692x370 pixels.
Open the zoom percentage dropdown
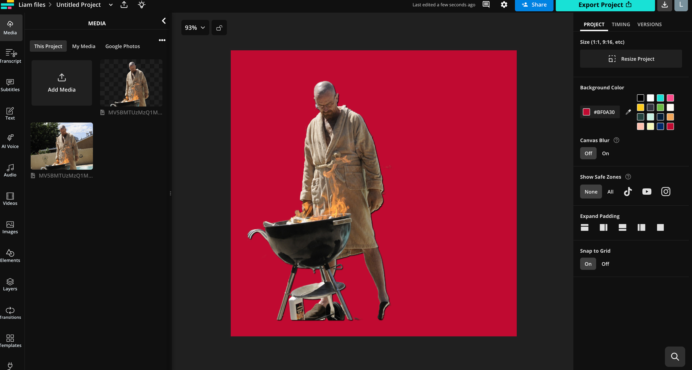tap(195, 27)
